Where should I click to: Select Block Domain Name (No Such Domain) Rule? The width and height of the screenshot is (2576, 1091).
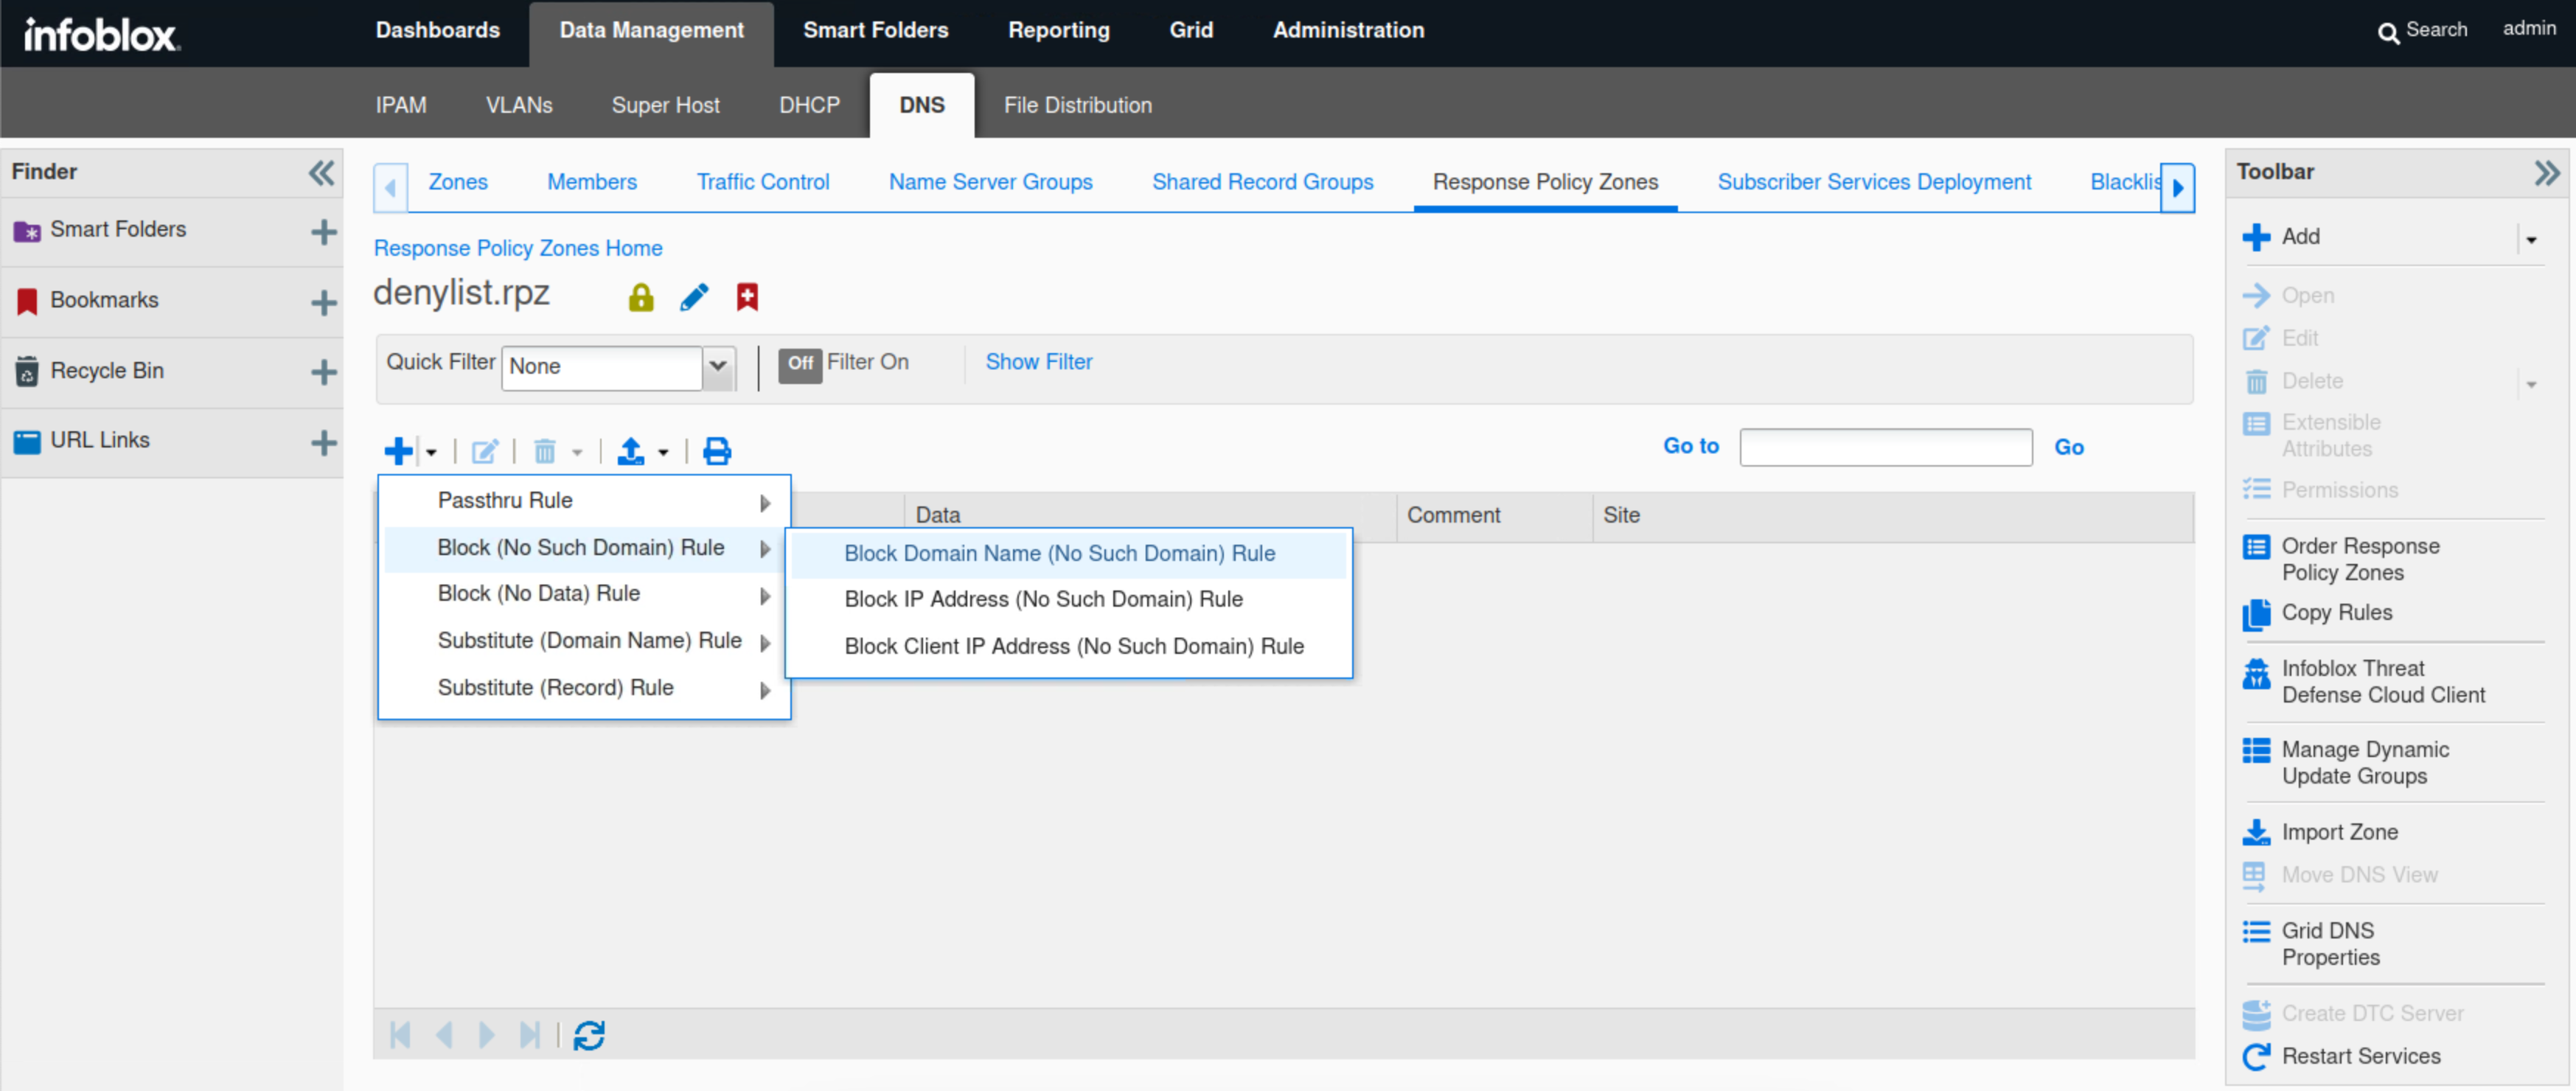click(x=1059, y=554)
